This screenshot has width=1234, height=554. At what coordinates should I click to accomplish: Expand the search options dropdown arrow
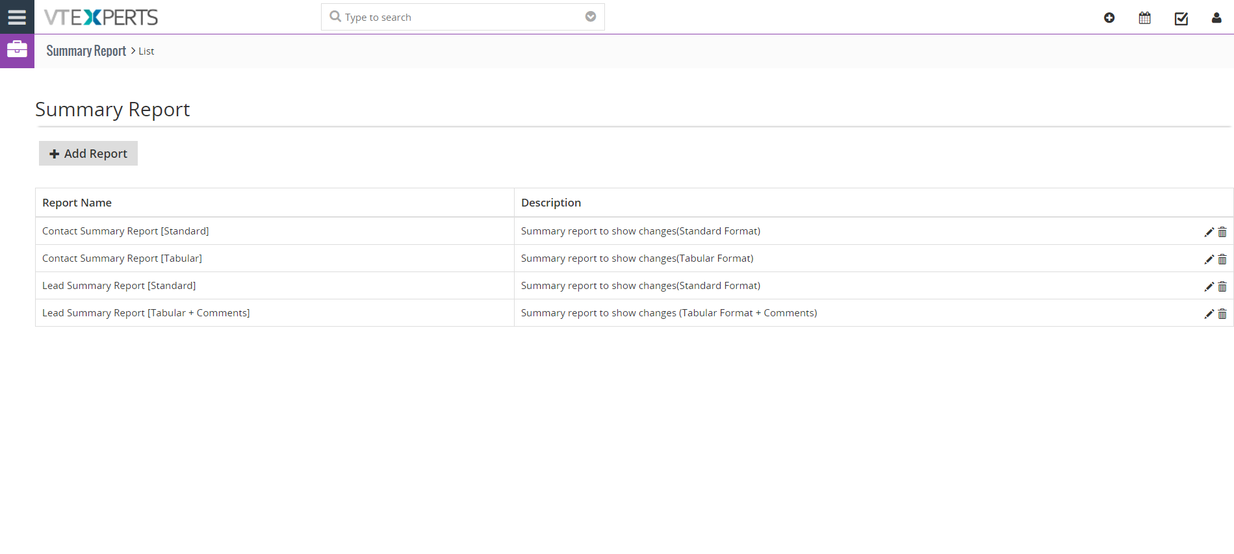point(591,17)
